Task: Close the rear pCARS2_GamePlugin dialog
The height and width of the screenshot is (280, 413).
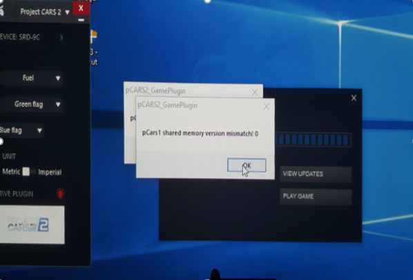Action: 255,92
